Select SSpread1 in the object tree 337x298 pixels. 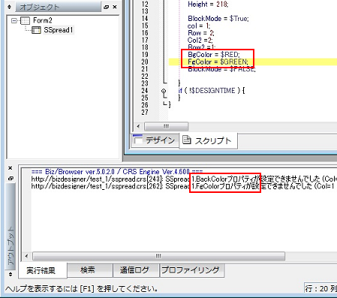click(x=59, y=30)
